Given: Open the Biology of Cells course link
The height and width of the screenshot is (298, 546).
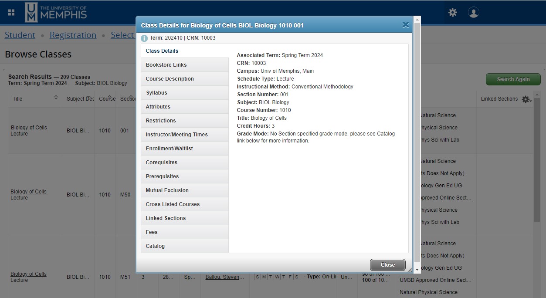Looking at the screenshot, I should click(29, 127).
